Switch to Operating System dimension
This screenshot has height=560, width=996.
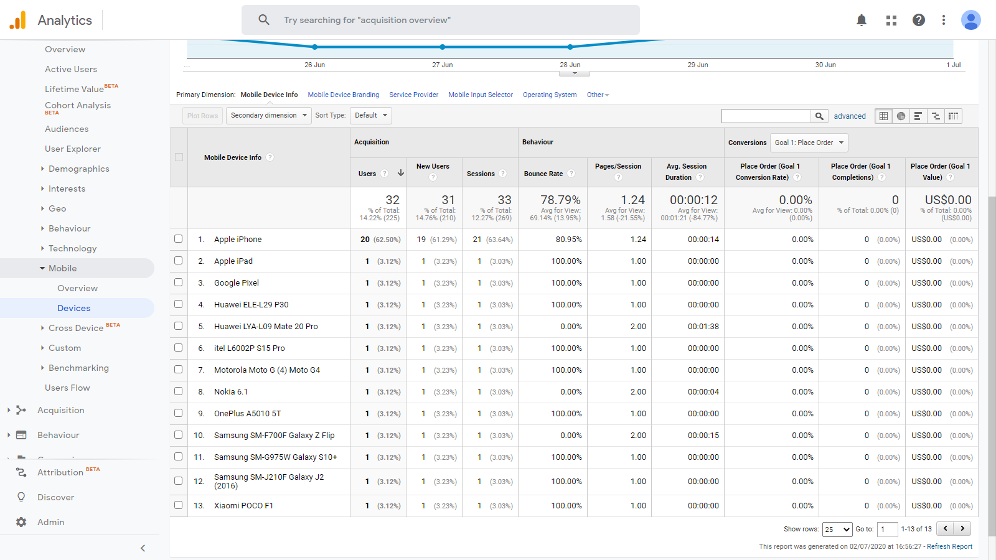549,95
